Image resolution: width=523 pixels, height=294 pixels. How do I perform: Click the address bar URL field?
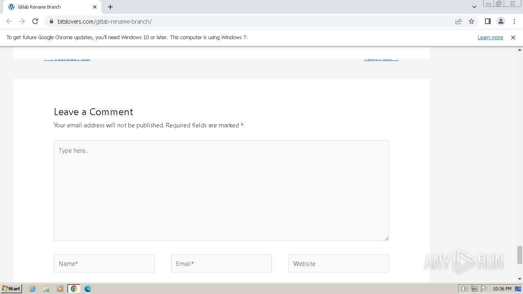pos(249,21)
